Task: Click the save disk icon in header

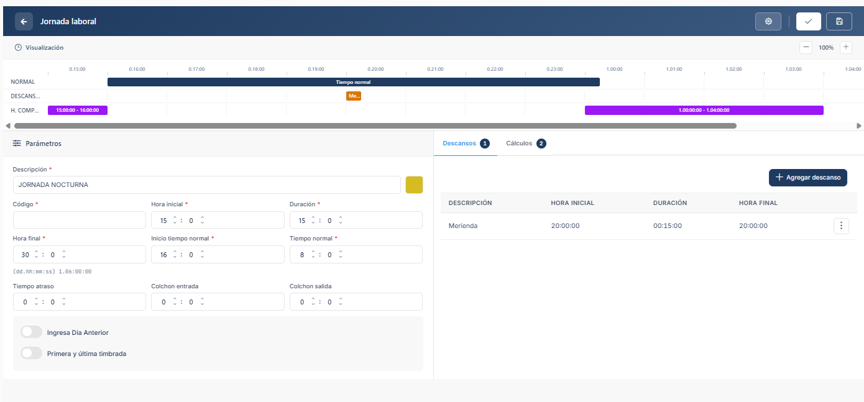Action: [x=839, y=22]
